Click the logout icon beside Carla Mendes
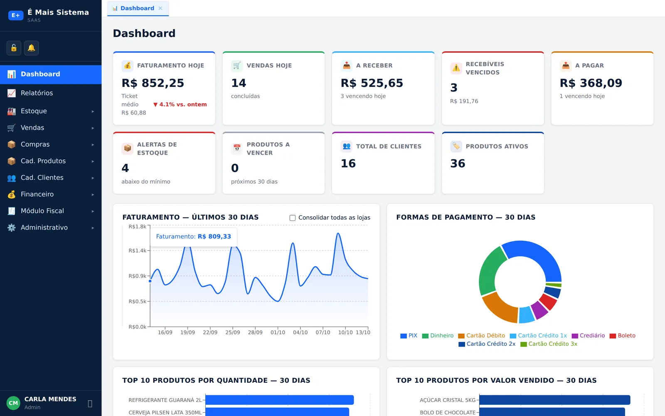Screen dimensions: 665x416 pyautogui.click(x=90, y=404)
